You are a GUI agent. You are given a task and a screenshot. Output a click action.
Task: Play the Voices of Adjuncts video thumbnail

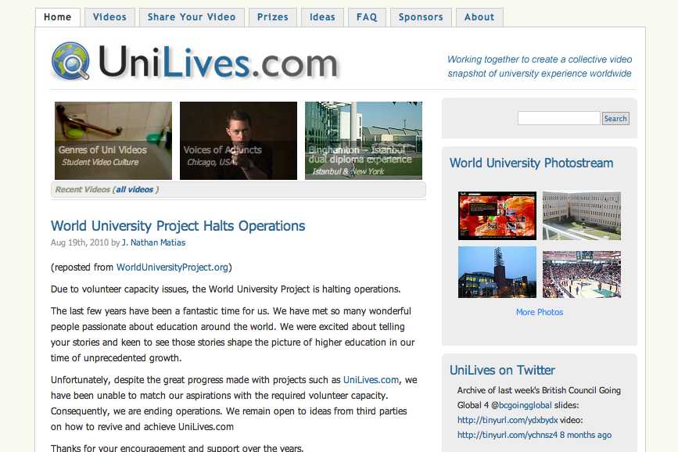239,141
